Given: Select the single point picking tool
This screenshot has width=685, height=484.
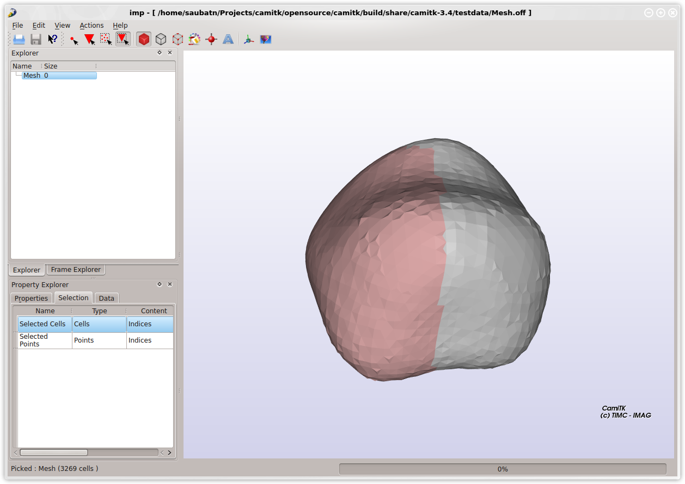Looking at the screenshot, I should pos(74,39).
